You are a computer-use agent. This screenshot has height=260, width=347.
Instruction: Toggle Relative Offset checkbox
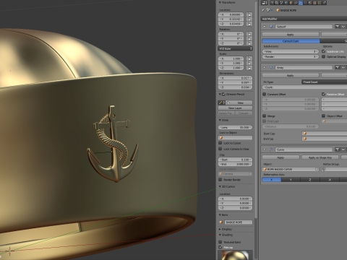pos(323,94)
